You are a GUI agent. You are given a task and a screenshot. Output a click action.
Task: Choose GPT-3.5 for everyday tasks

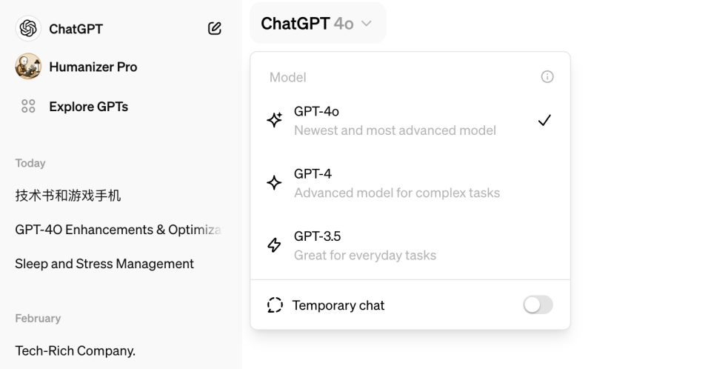point(364,245)
